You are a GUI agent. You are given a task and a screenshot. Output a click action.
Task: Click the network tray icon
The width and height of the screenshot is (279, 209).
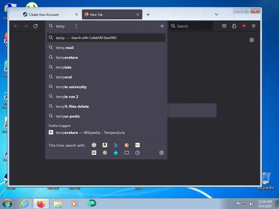245,204
